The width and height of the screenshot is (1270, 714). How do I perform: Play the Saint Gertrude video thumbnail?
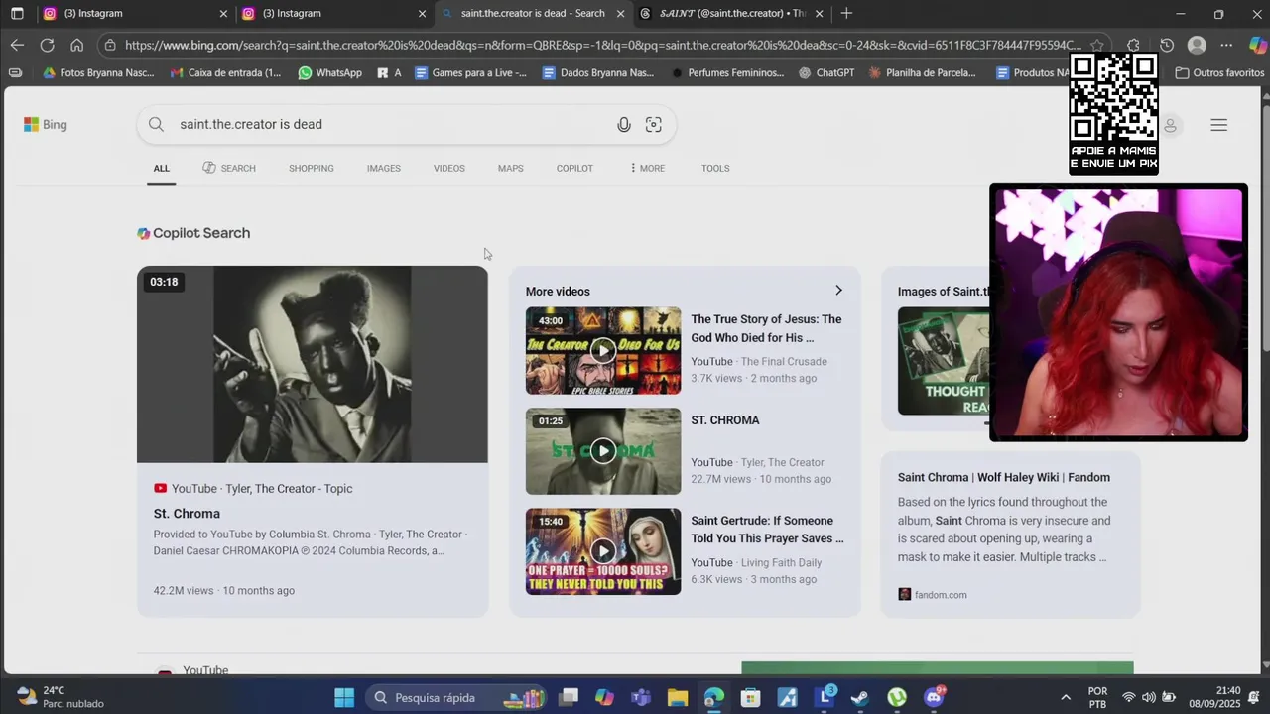point(603,551)
